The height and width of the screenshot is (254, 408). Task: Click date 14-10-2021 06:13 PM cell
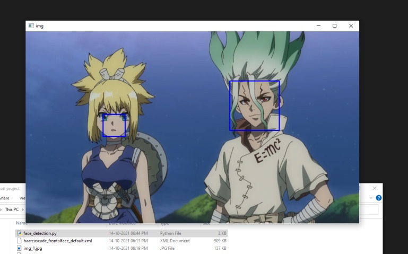[x=128, y=241]
